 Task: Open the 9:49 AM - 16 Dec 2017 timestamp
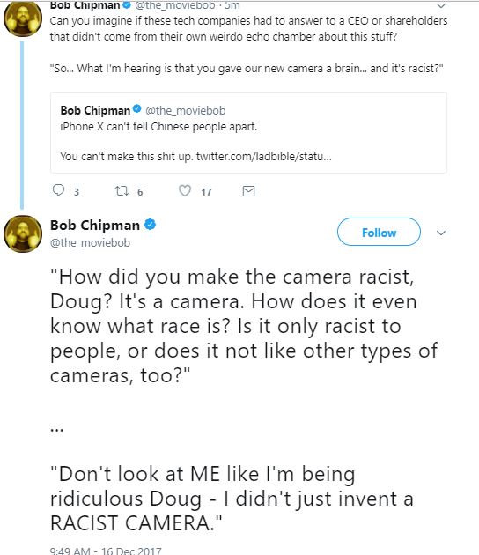106,551
